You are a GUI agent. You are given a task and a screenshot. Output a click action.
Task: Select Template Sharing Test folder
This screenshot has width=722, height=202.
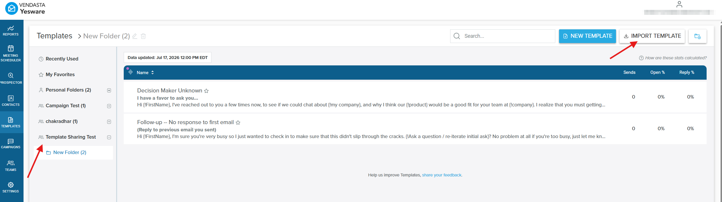click(x=71, y=137)
